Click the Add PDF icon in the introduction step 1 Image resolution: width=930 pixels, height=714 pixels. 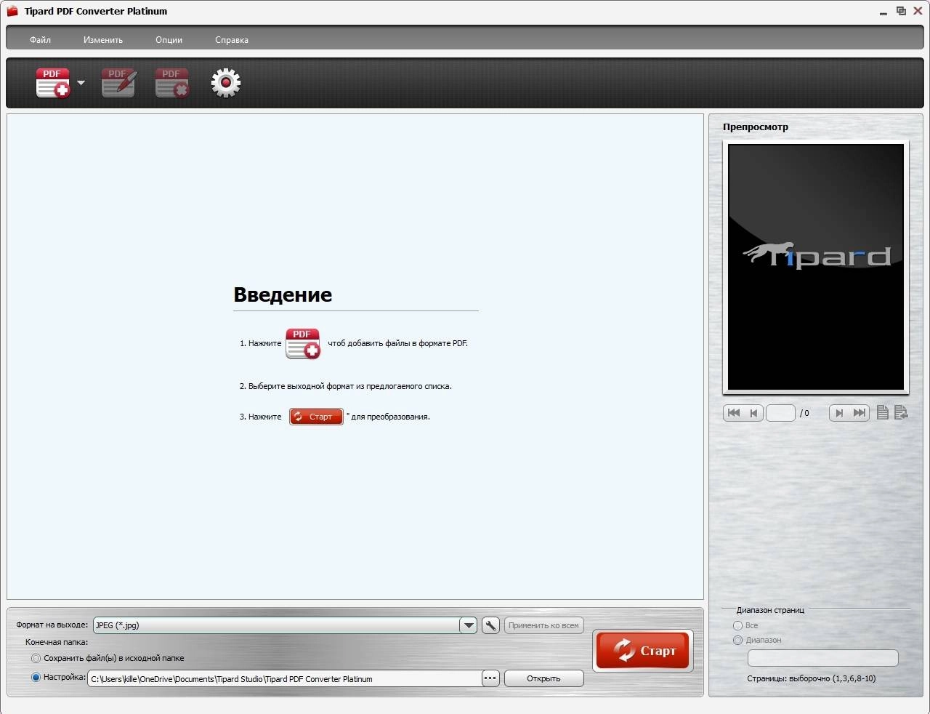(x=303, y=344)
